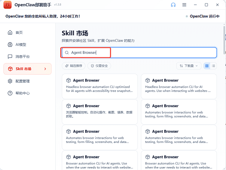Open AI模型 sidebar section
Screen dimensions: 226x170
coord(27,45)
